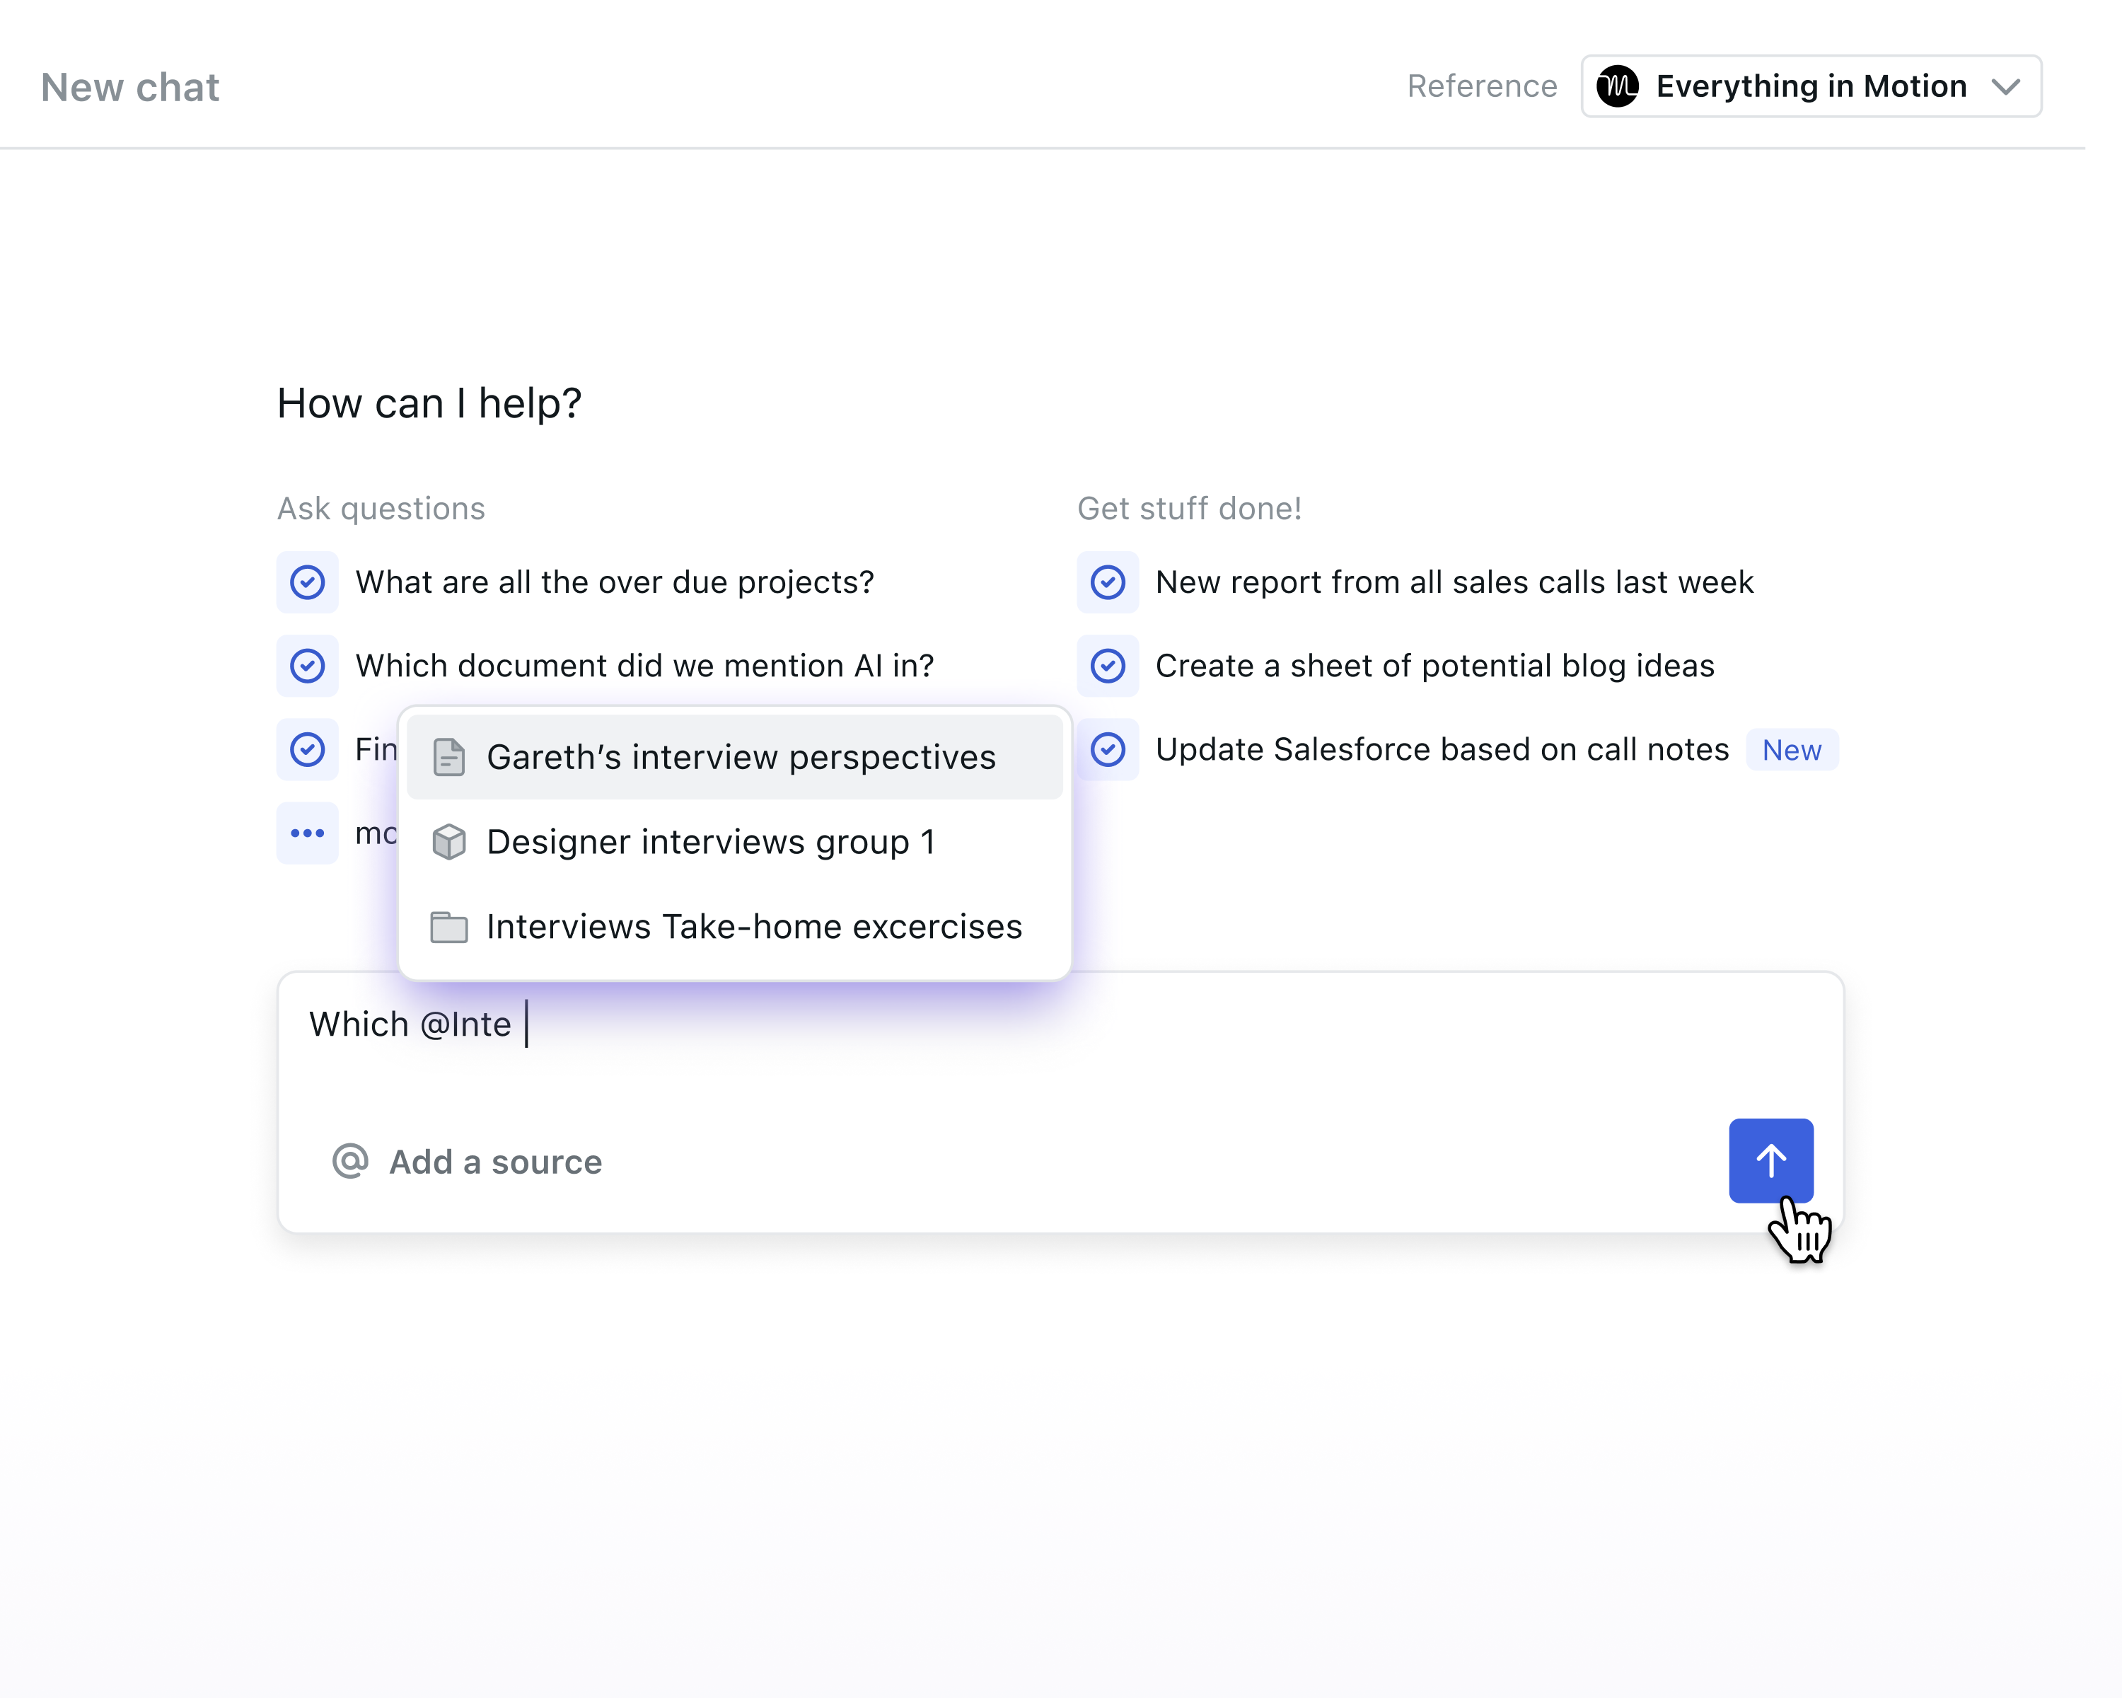The width and height of the screenshot is (2122, 1698).
Task: Click the @ icon beside Add a source
Action: click(x=349, y=1162)
